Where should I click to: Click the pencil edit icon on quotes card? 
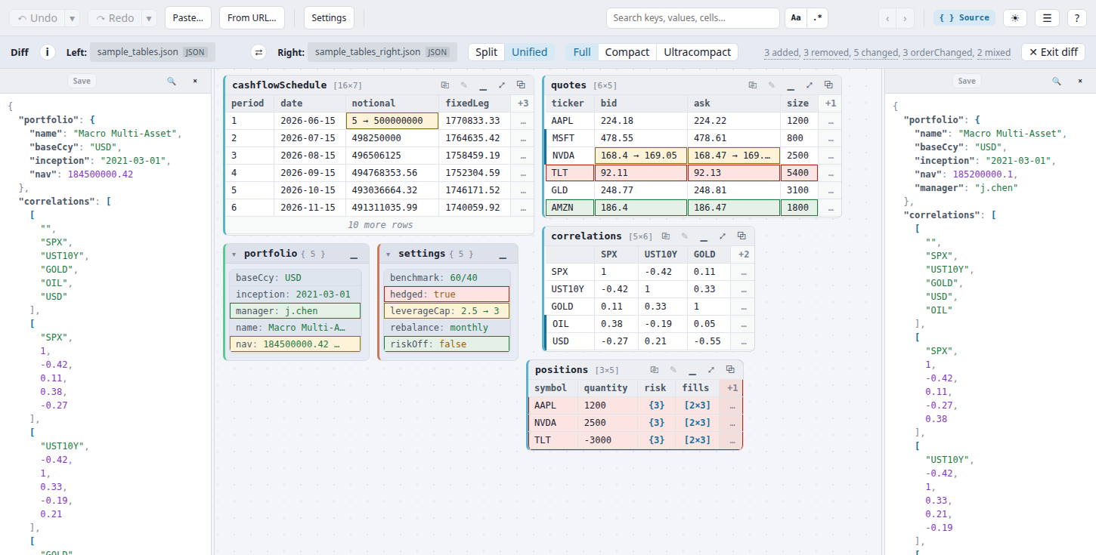(772, 85)
